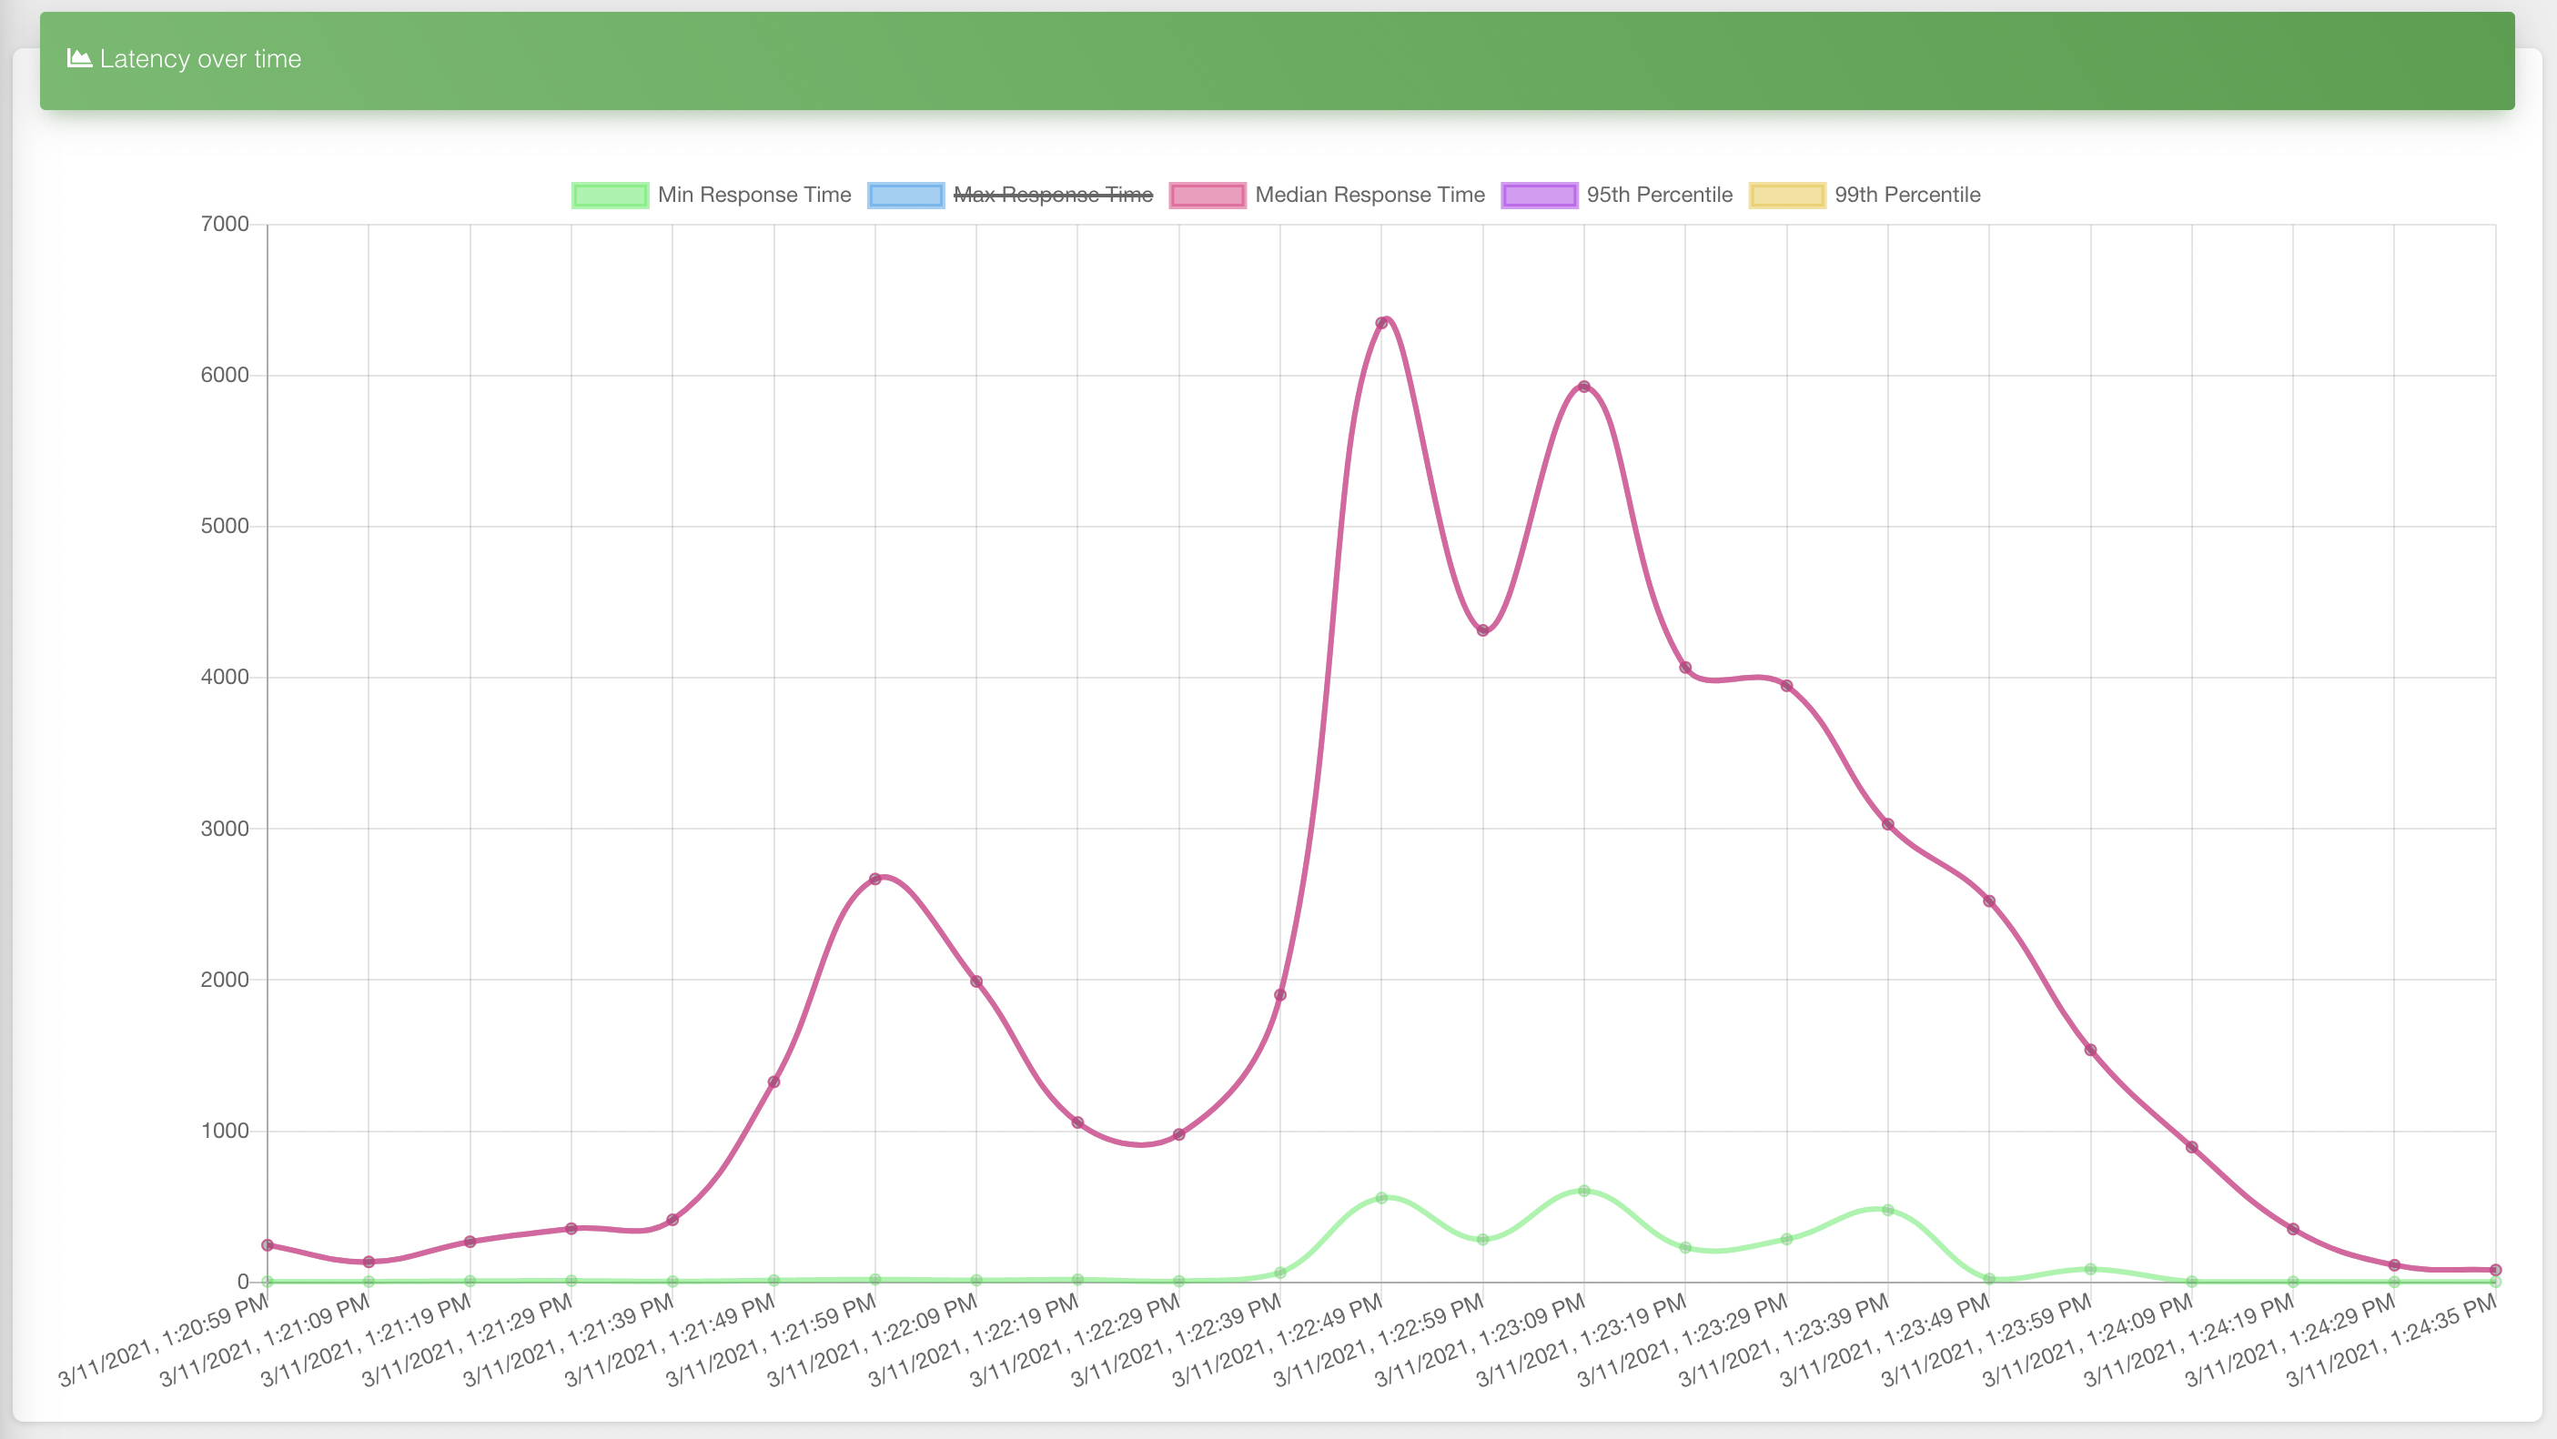
Task: Click the Latency over time header title
Action: 199,59
